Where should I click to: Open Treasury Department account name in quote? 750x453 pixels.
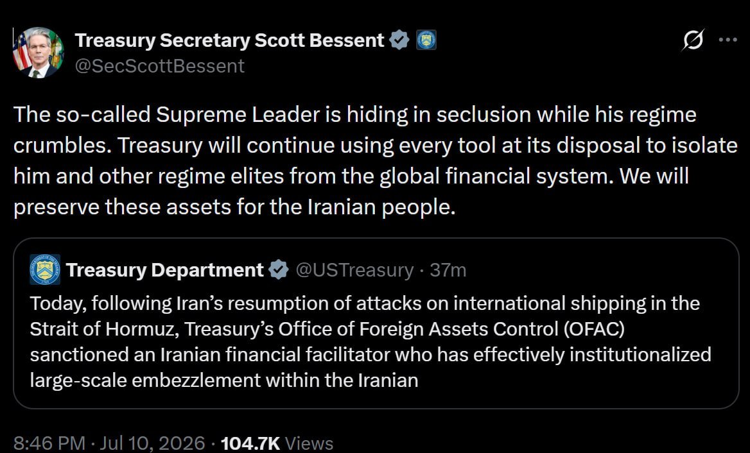(x=165, y=270)
